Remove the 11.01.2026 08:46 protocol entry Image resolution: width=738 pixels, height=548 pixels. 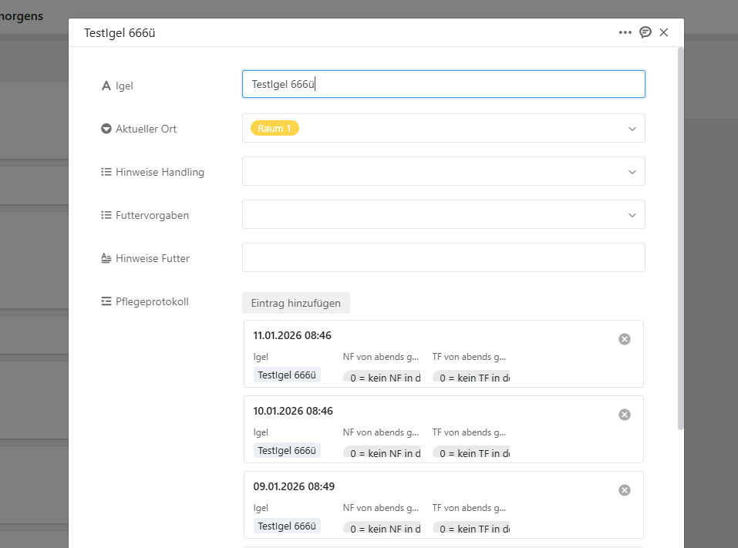[x=625, y=339]
